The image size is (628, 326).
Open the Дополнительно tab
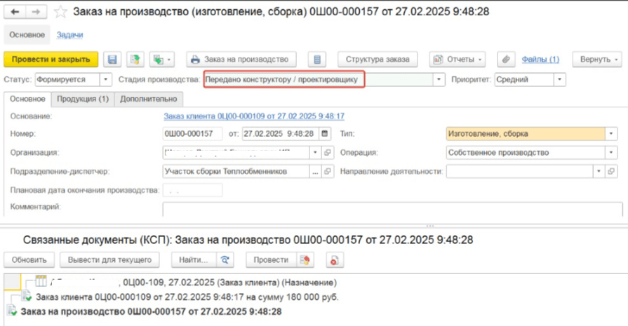click(148, 99)
